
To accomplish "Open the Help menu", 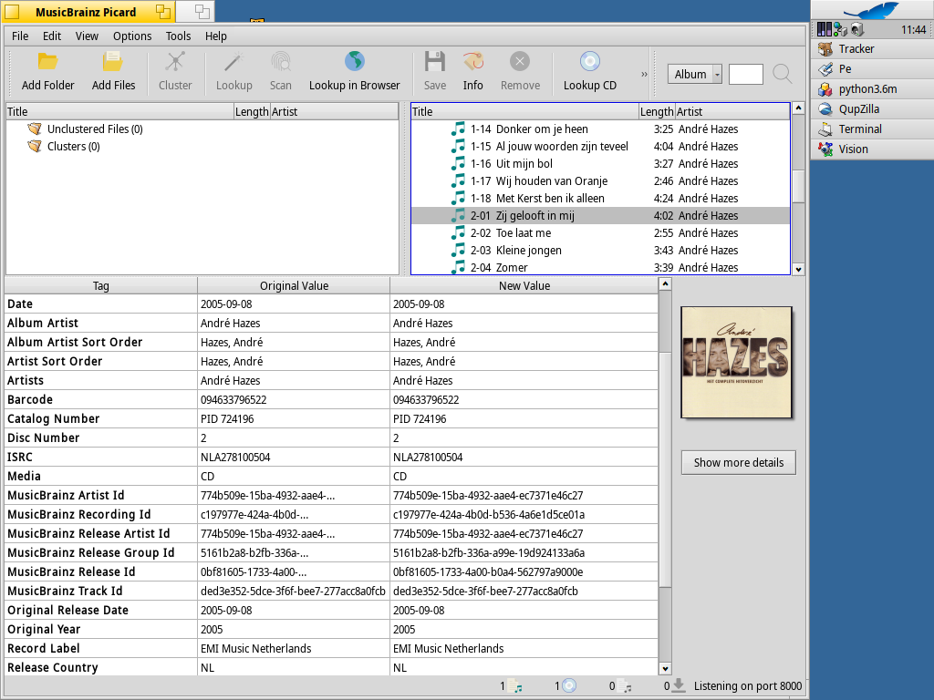I will click(x=215, y=36).
